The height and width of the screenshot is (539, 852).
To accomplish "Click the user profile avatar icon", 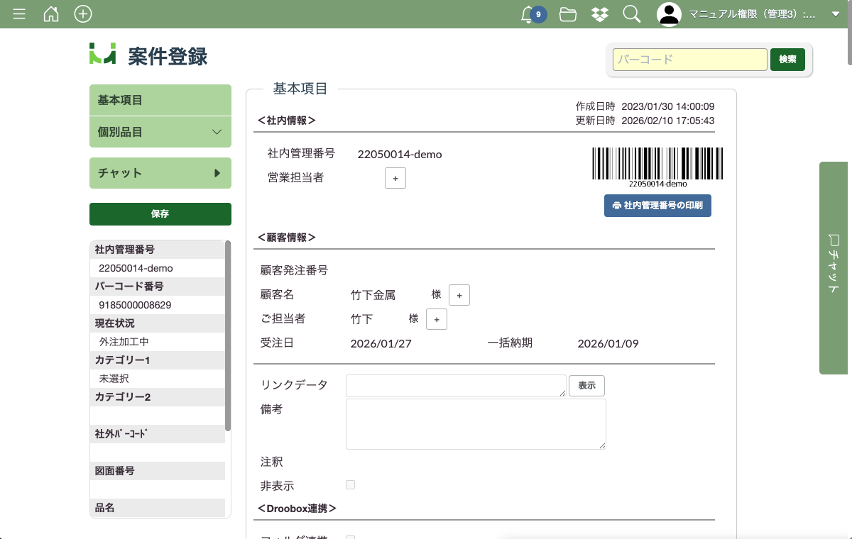I will click(669, 14).
